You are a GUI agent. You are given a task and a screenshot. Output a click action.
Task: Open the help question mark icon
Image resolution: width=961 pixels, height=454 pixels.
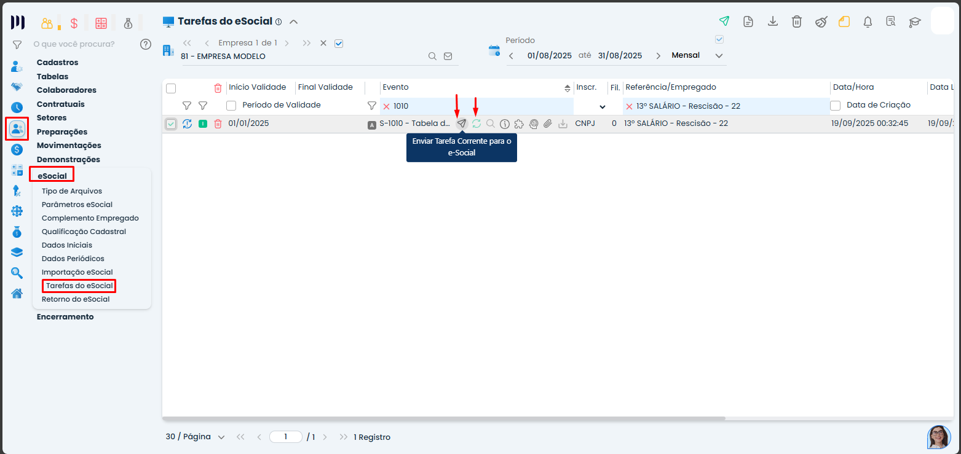(146, 44)
